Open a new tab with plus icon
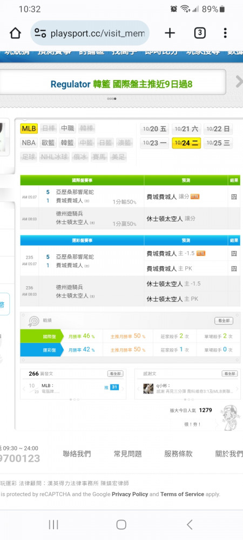Image resolution: width=243 pixels, height=540 pixels. tap(170, 33)
